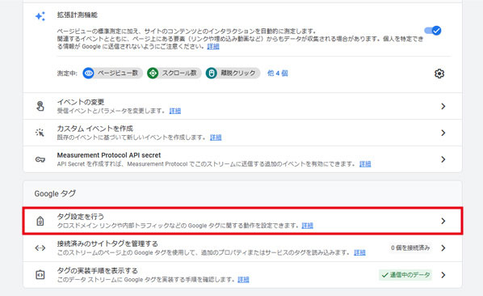Screen dimensions: 483x296
Task: Open 詳細 link under 接続済みのサイトタグを管理する
Action: (359, 252)
